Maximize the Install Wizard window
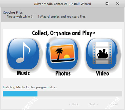Screen dimensions: 125x110 click(107, 4)
